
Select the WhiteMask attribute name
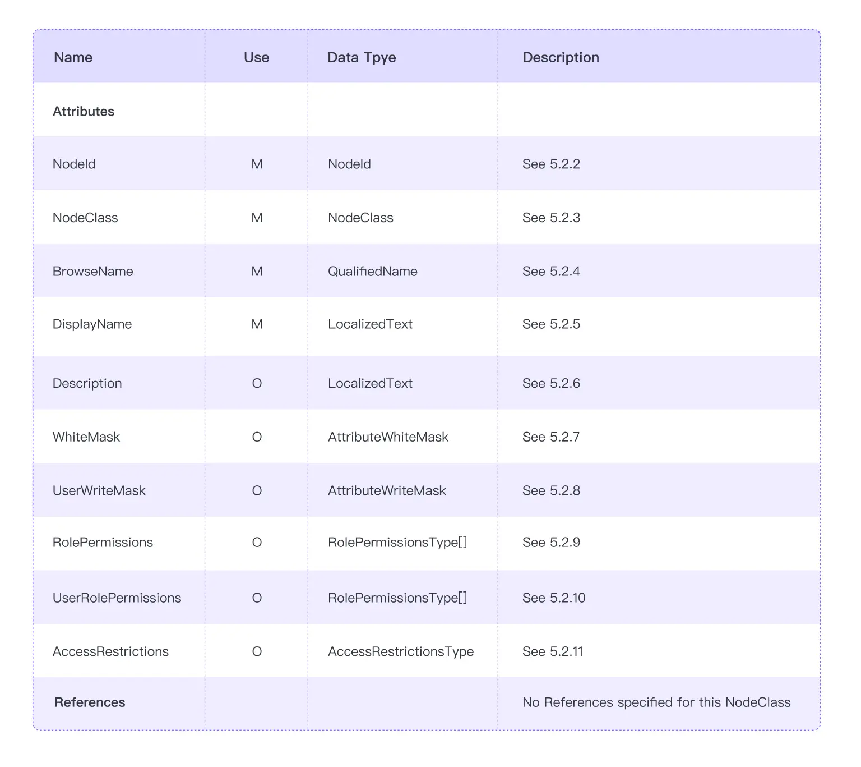(x=86, y=437)
